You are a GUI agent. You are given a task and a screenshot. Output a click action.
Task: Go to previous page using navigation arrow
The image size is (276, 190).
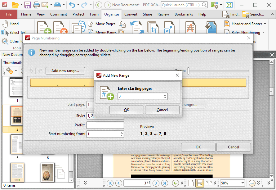pyautogui.click(x=119, y=183)
